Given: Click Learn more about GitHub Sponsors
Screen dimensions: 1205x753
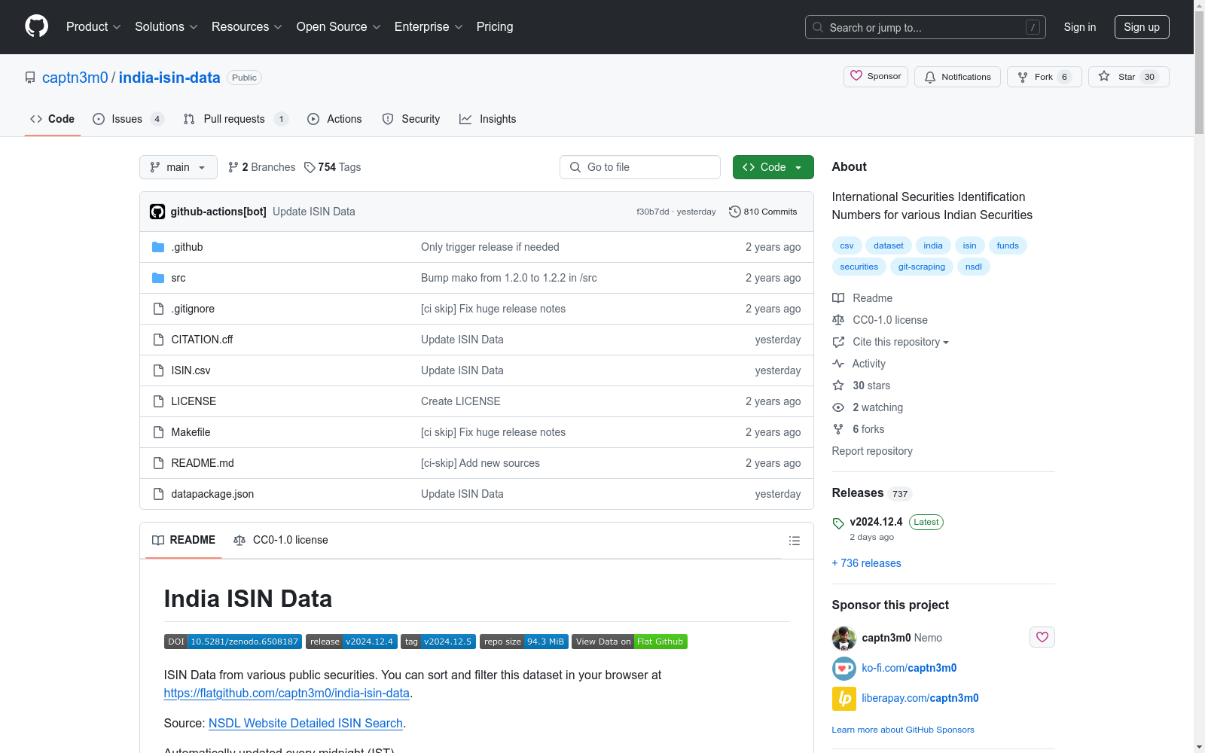Looking at the screenshot, I should click(x=903, y=730).
